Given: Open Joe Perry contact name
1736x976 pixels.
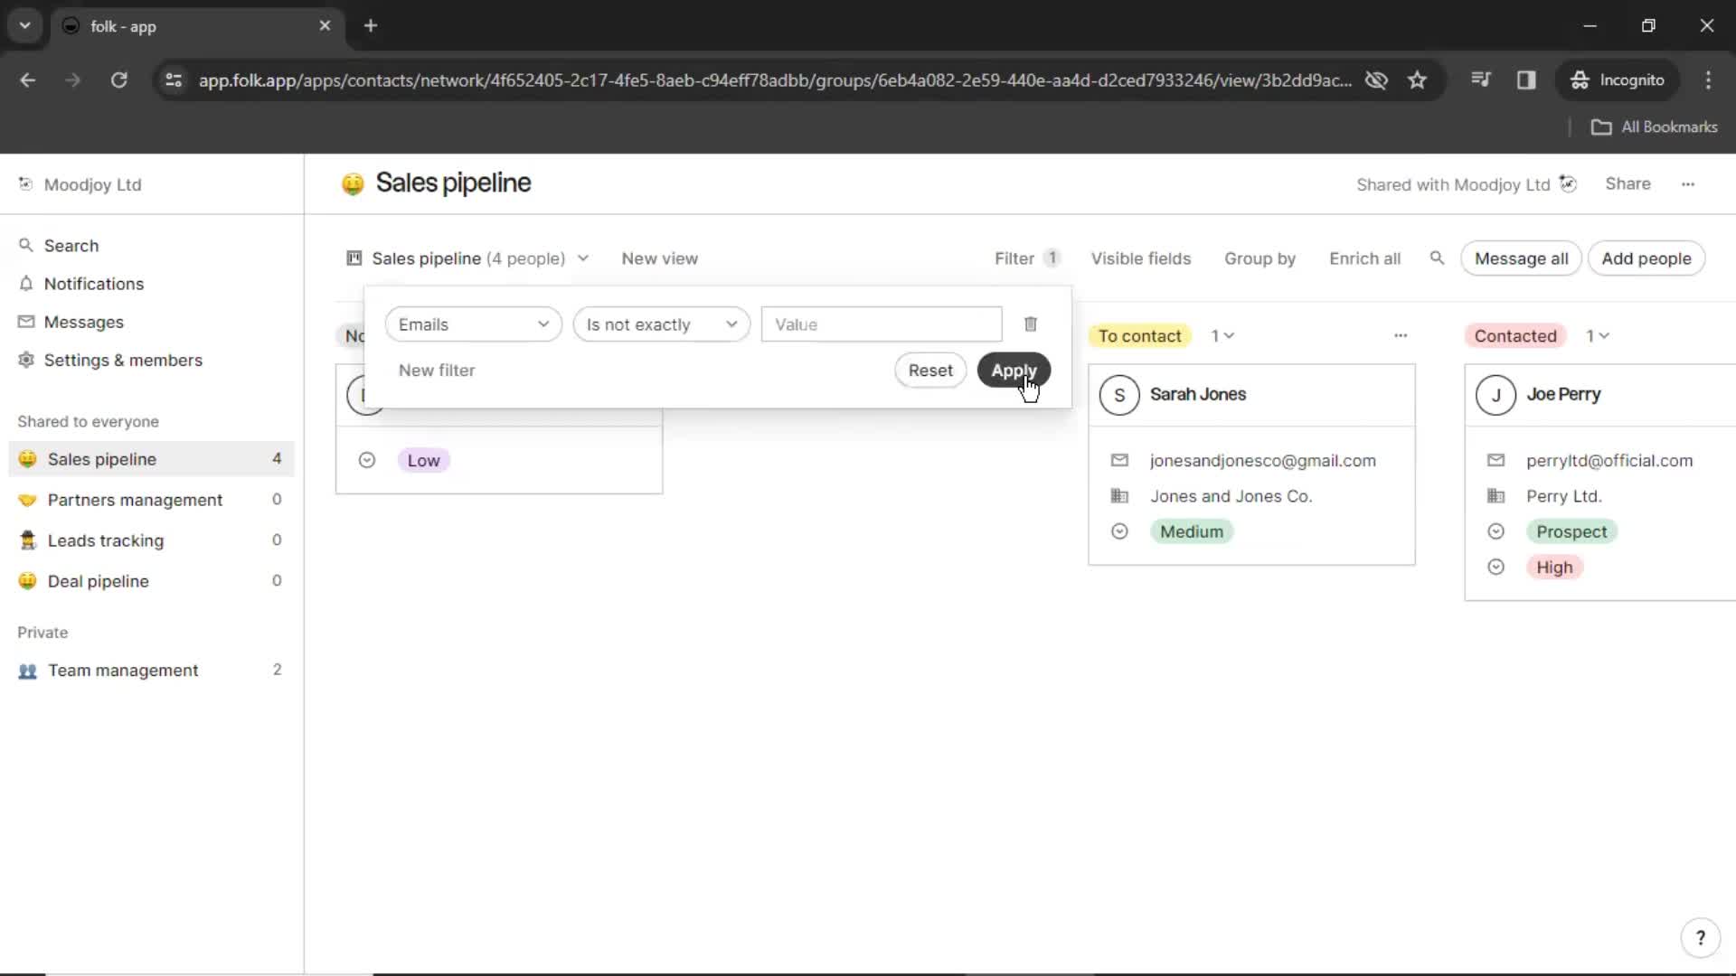Looking at the screenshot, I should (x=1563, y=395).
